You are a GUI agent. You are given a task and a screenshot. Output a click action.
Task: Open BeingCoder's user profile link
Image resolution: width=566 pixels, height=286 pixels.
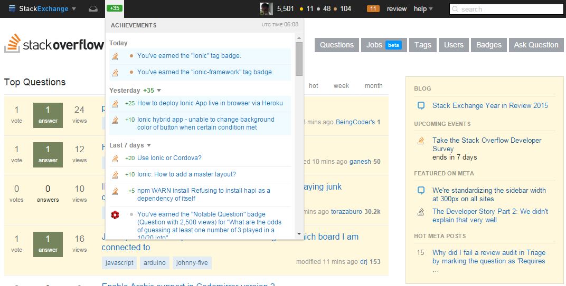[x=355, y=122]
